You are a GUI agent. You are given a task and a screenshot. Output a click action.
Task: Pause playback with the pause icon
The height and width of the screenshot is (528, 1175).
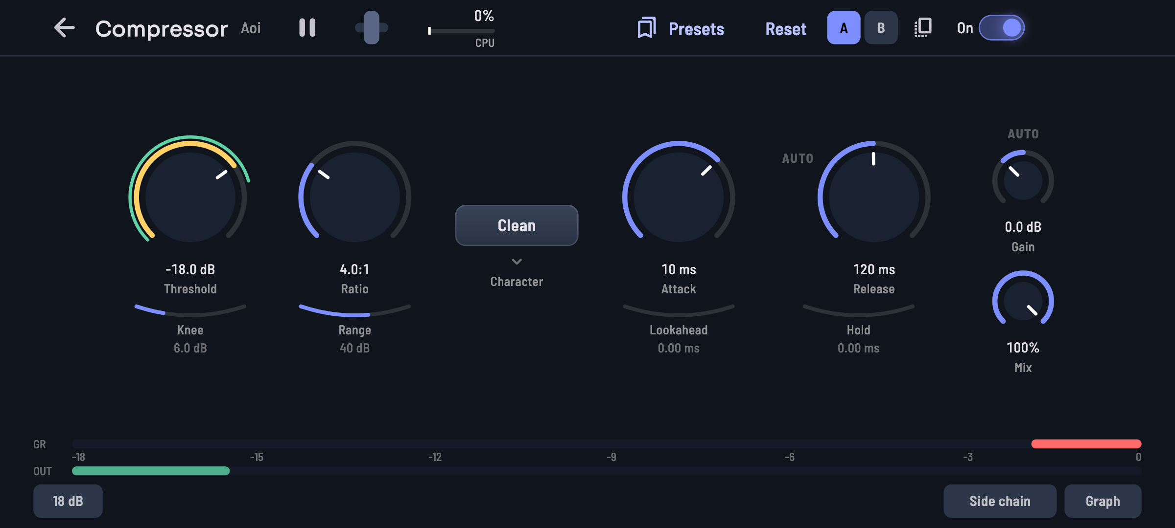pyautogui.click(x=307, y=28)
